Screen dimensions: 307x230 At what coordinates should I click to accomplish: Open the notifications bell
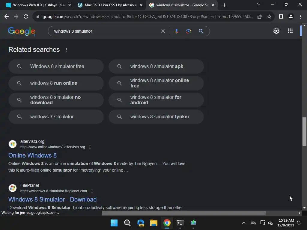(299, 223)
